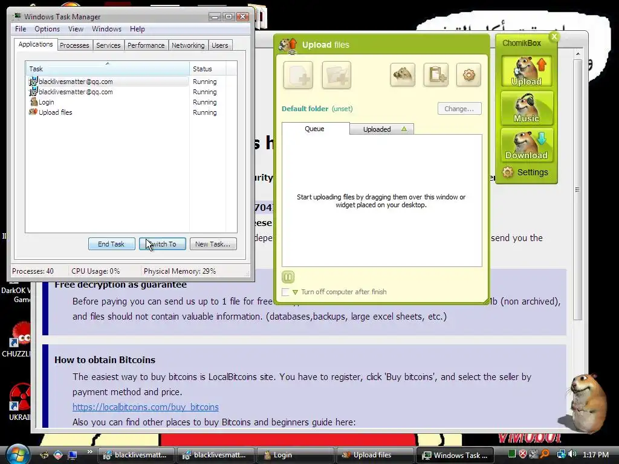Screen dimensions: 619x464
Task: Click the CPU Usage: 0% status text
Action: click(x=96, y=271)
